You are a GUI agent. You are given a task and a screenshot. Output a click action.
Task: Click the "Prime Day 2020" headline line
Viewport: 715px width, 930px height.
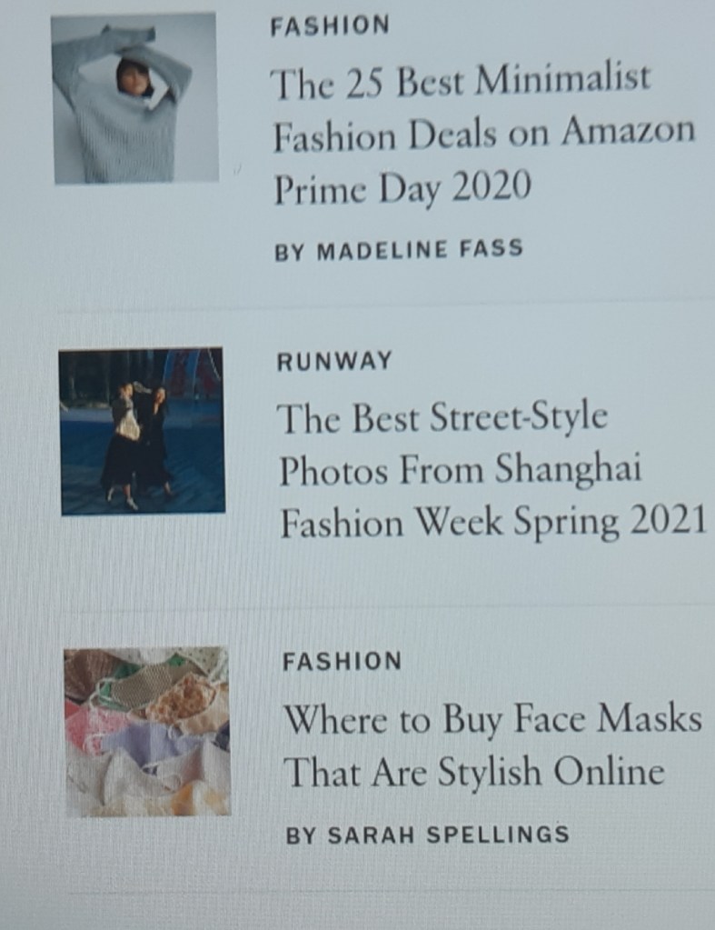pyautogui.click(x=402, y=187)
